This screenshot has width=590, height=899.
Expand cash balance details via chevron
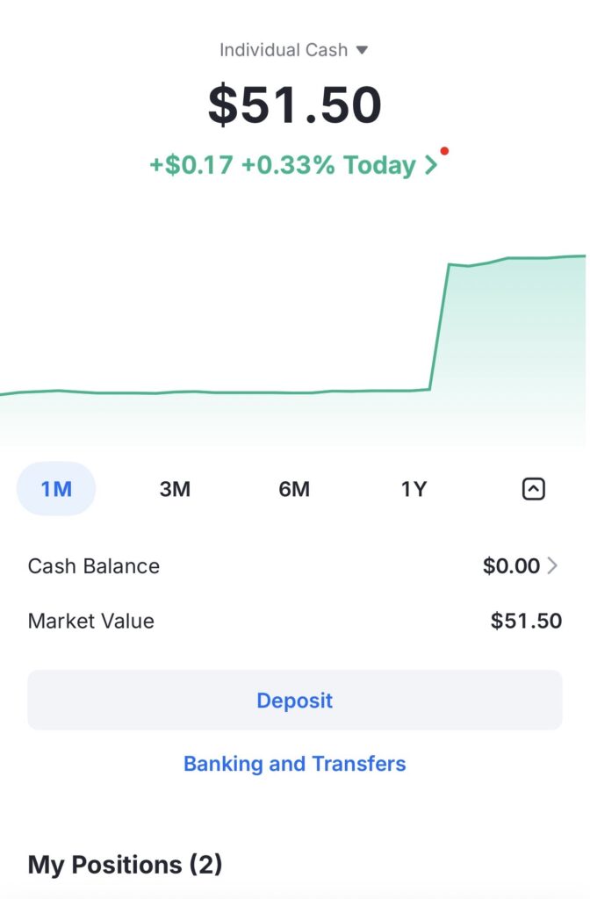(x=552, y=566)
